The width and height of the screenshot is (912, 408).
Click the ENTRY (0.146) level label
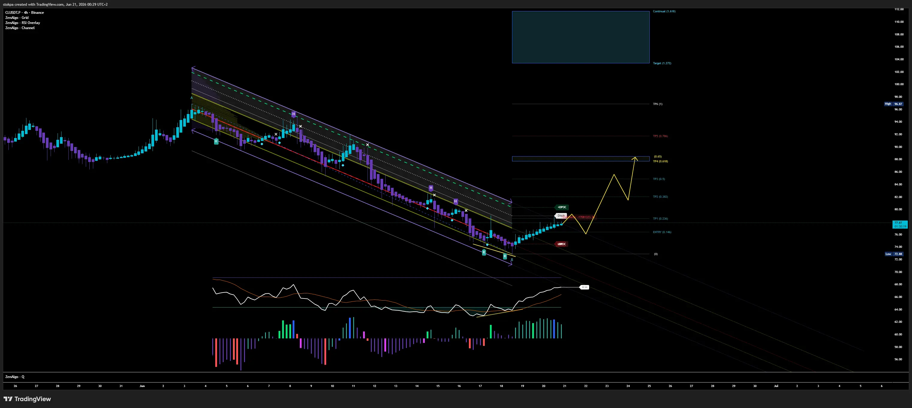pos(662,232)
